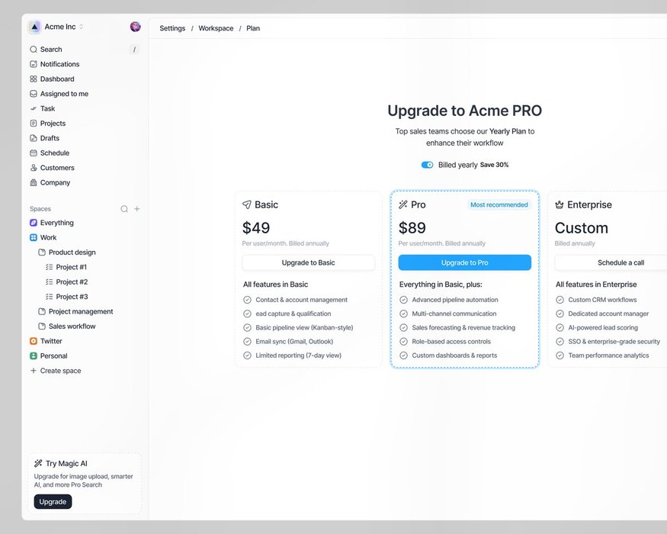Click Upgrade in the Magic AI card
667x534 pixels.
coord(53,502)
